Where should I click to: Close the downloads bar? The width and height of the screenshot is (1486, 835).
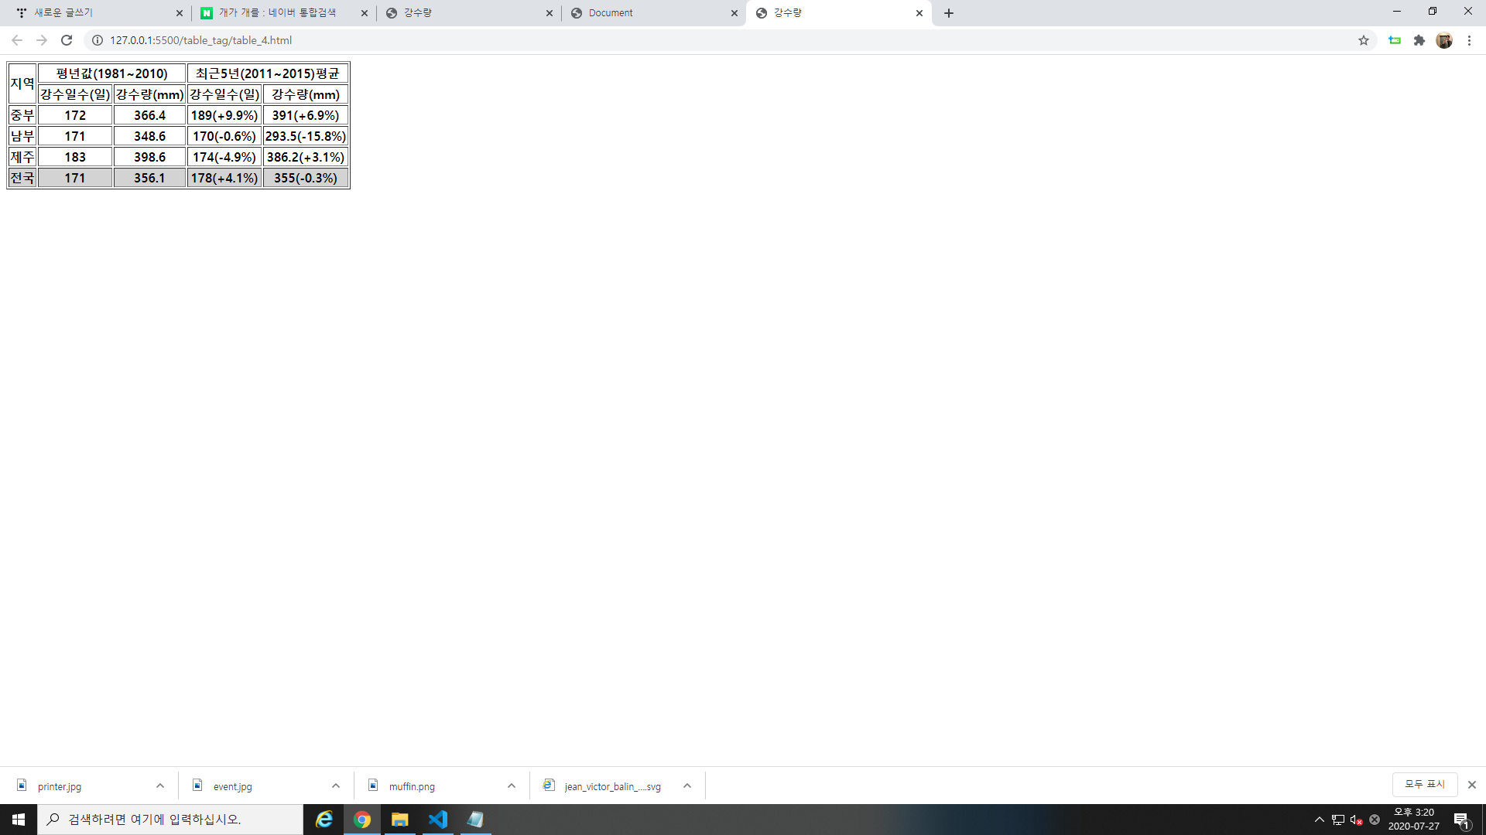(1472, 785)
